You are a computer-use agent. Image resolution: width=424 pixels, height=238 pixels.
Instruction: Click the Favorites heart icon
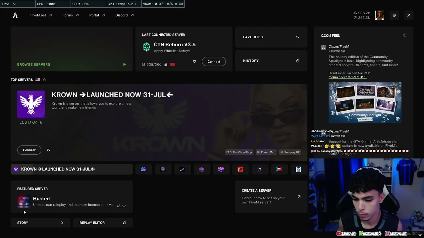point(298,37)
